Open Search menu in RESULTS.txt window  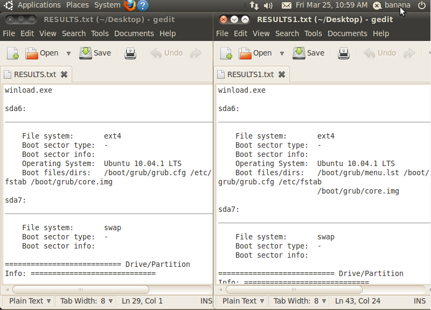pyautogui.click(x=74, y=33)
